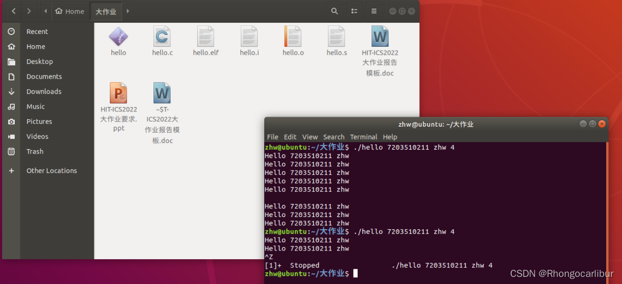Click the Recent clock icon
622x284 pixels.
[11, 31]
